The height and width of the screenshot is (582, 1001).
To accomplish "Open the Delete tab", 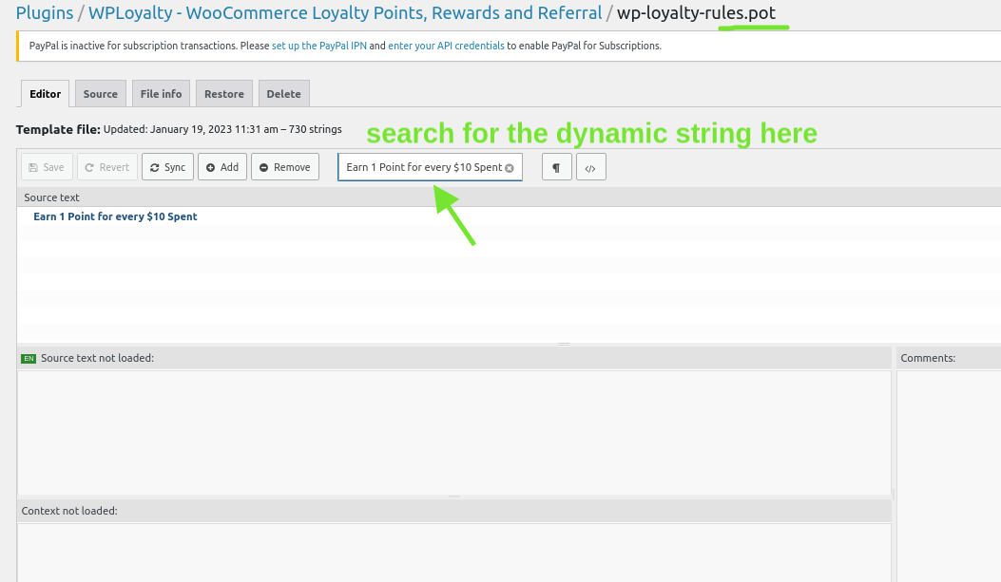I will (283, 94).
